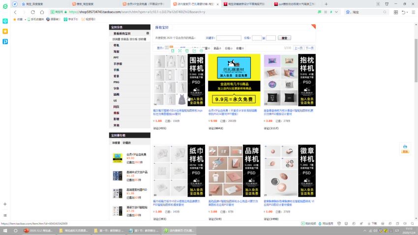Open the 抱枕样机 product thumbnail
418x235 pixels.
coord(290,80)
